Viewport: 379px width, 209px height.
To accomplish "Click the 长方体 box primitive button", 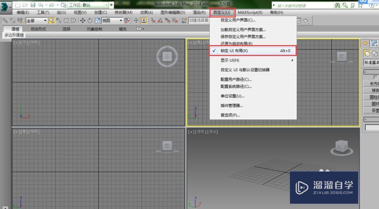I will (x=371, y=84).
